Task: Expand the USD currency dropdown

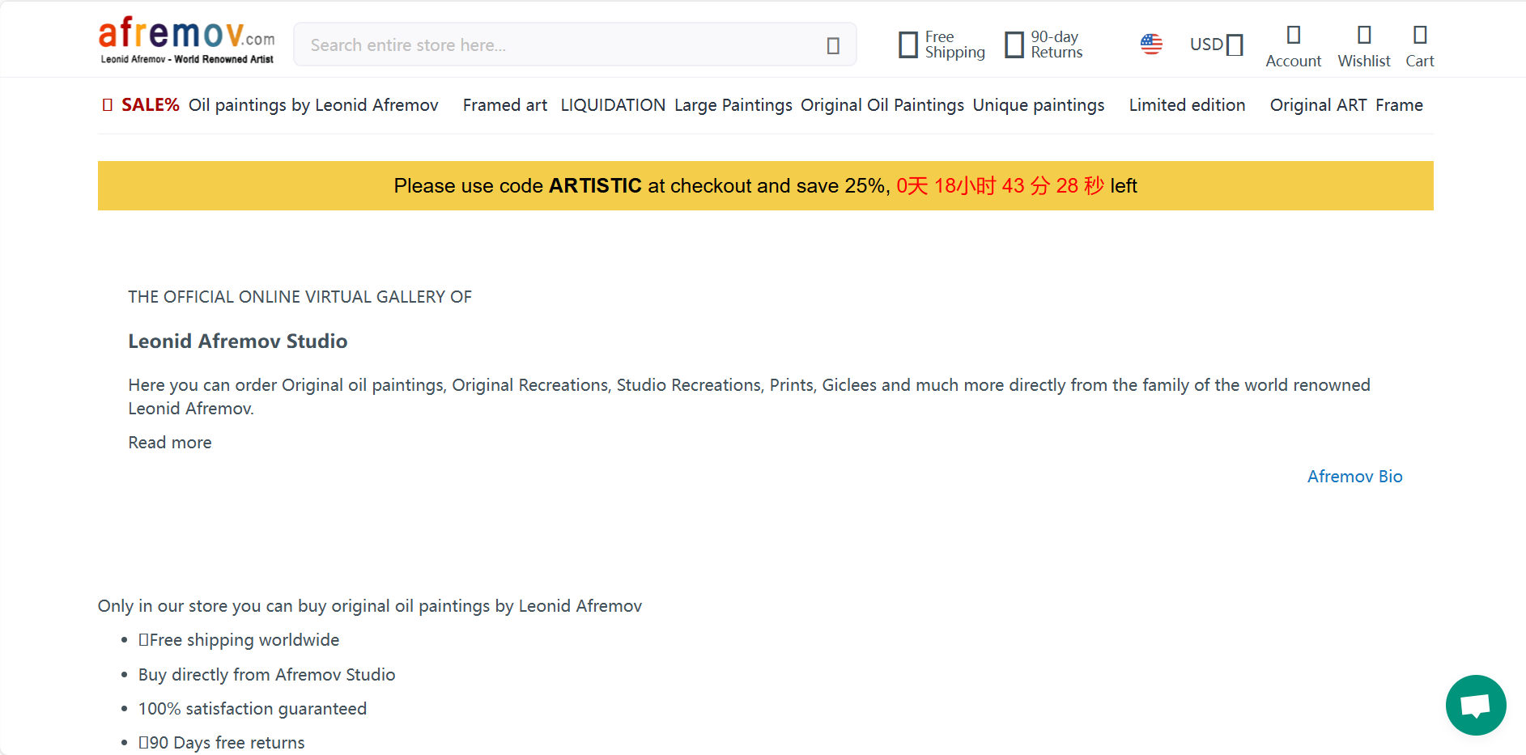Action: click(1216, 45)
